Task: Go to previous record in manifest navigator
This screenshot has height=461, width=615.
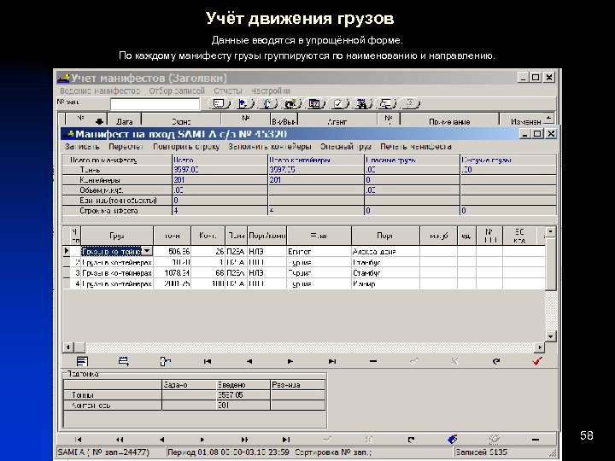Action: [248, 362]
